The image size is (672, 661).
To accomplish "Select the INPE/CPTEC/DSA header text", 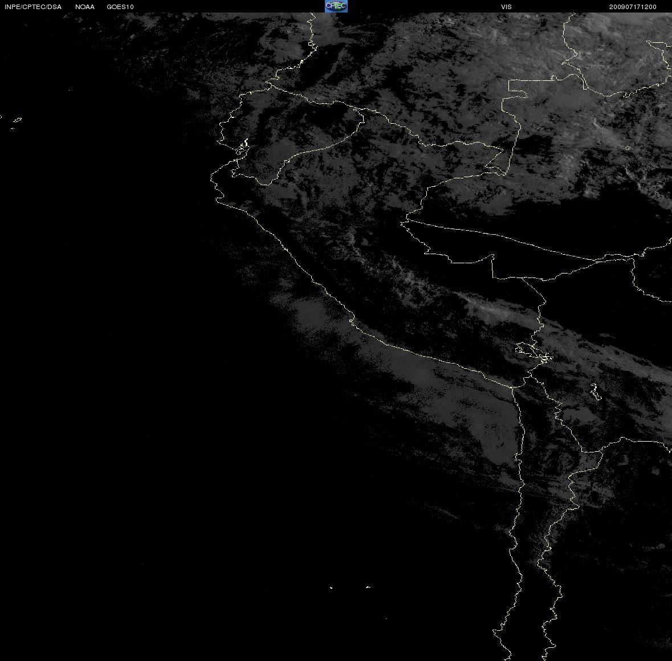I will pyautogui.click(x=33, y=7).
